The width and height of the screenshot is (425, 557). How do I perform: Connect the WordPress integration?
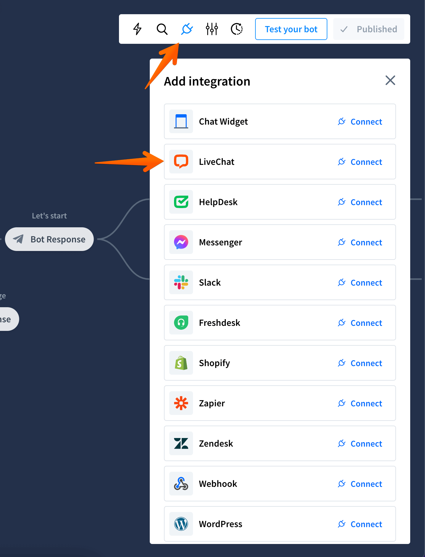(360, 524)
